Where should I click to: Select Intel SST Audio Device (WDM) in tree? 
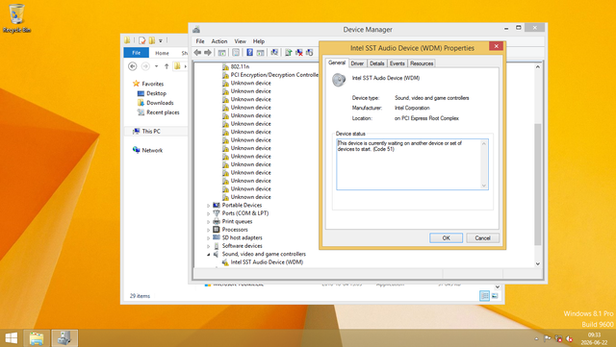[x=267, y=262]
